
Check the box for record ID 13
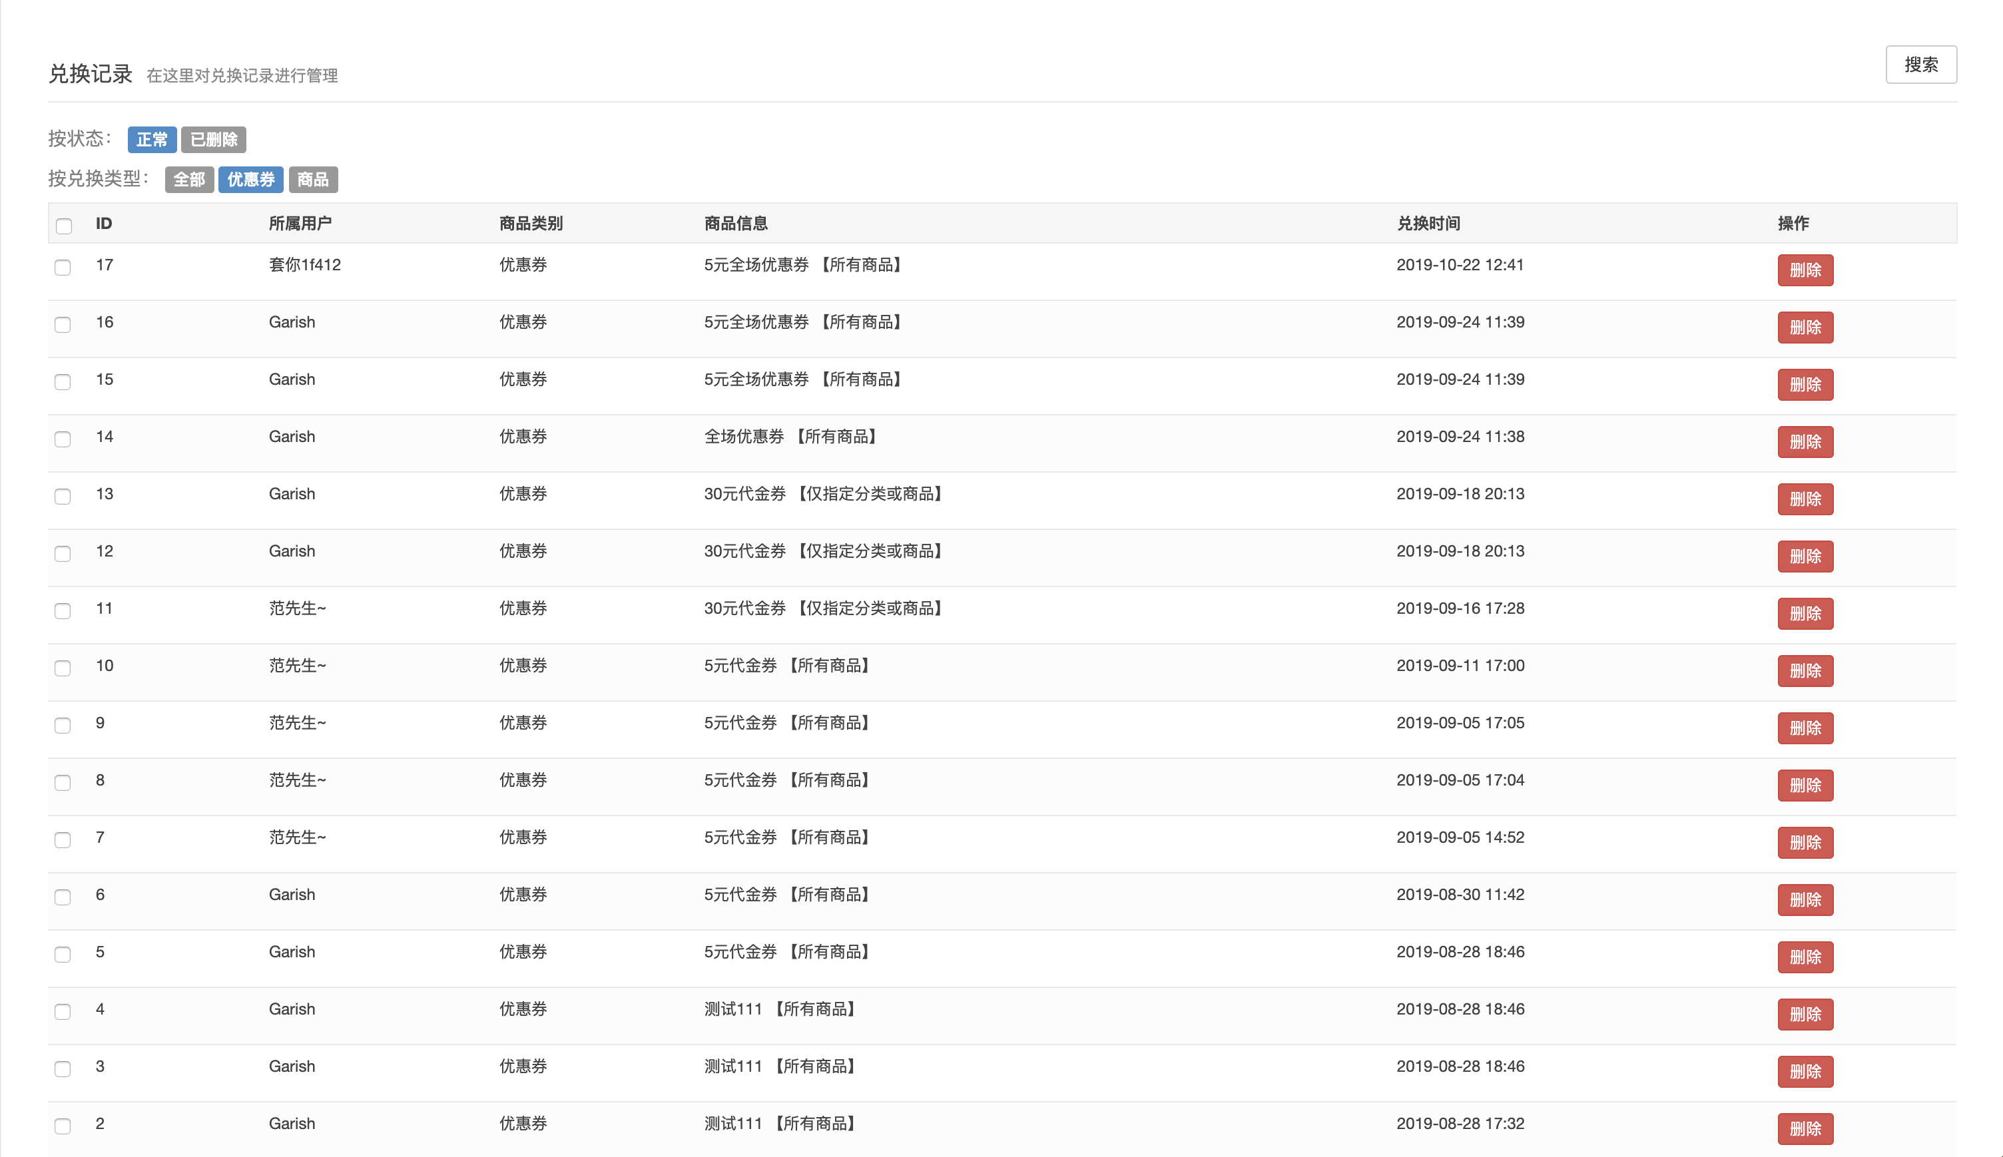coord(63,496)
